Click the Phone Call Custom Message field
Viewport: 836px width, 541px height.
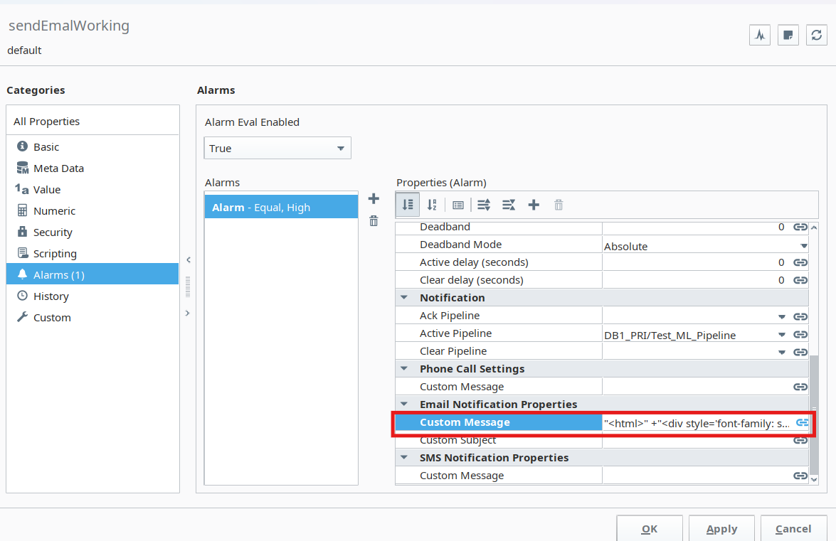(697, 387)
